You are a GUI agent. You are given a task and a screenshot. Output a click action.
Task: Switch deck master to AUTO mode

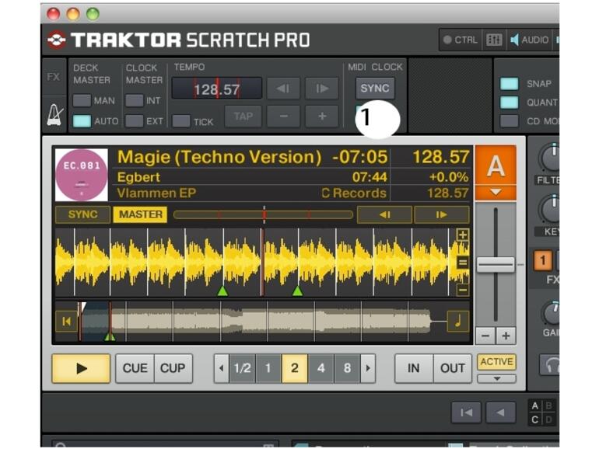82,121
